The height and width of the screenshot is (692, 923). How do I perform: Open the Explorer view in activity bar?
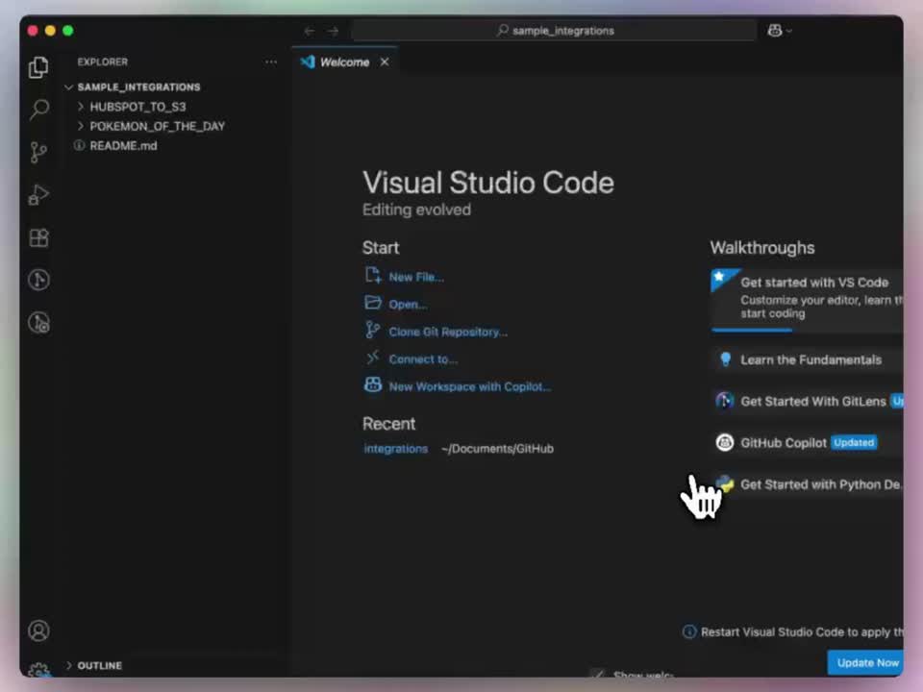(x=38, y=67)
